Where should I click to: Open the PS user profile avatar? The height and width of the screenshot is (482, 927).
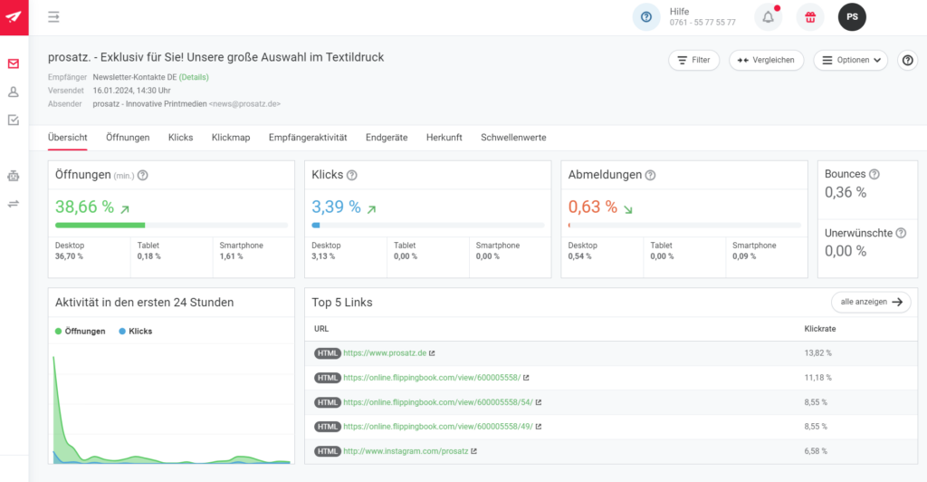852,16
